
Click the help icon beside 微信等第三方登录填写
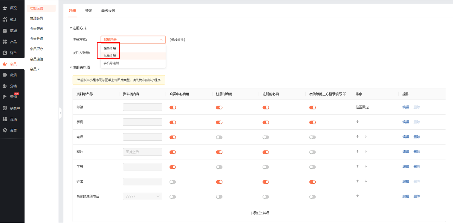345,94
